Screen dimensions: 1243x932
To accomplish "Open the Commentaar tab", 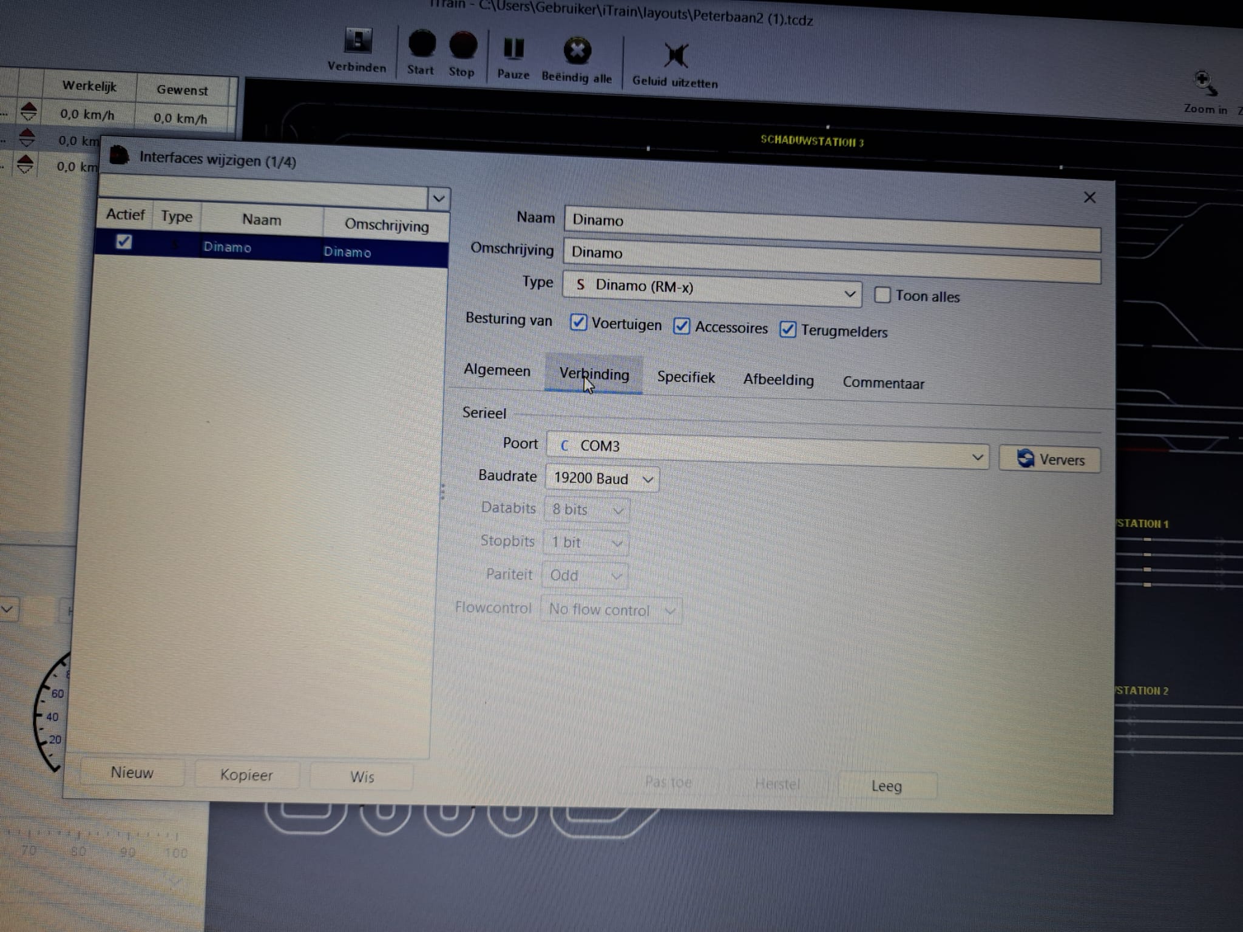I will pos(883,383).
